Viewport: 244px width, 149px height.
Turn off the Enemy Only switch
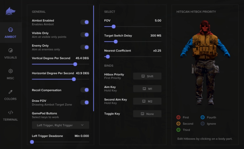85,47
